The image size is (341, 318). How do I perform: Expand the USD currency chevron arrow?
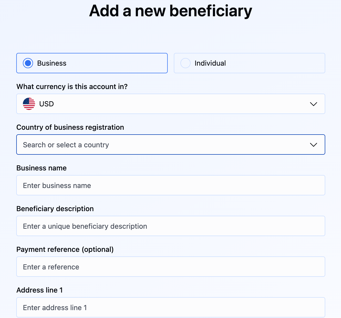point(313,104)
